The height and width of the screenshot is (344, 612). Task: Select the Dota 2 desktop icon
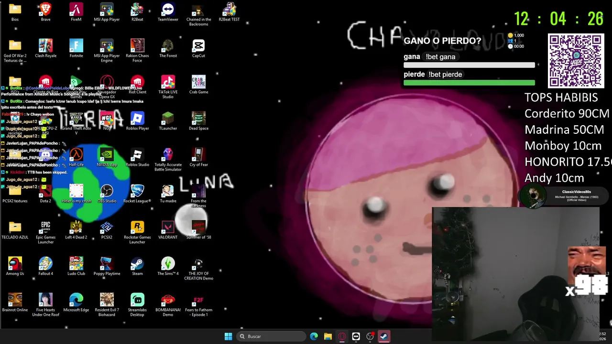45,194
